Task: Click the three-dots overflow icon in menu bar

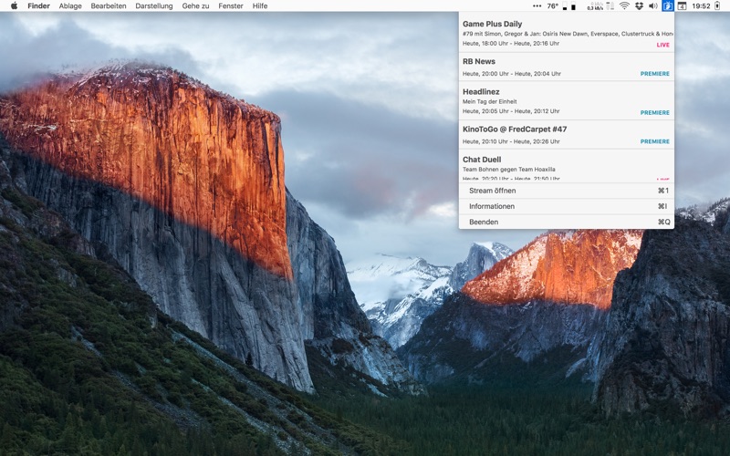Action: (x=537, y=6)
